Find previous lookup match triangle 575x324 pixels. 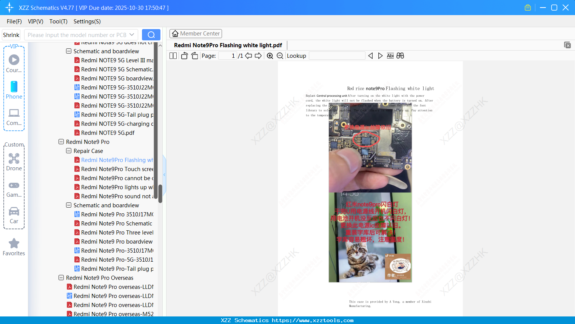pyautogui.click(x=370, y=56)
